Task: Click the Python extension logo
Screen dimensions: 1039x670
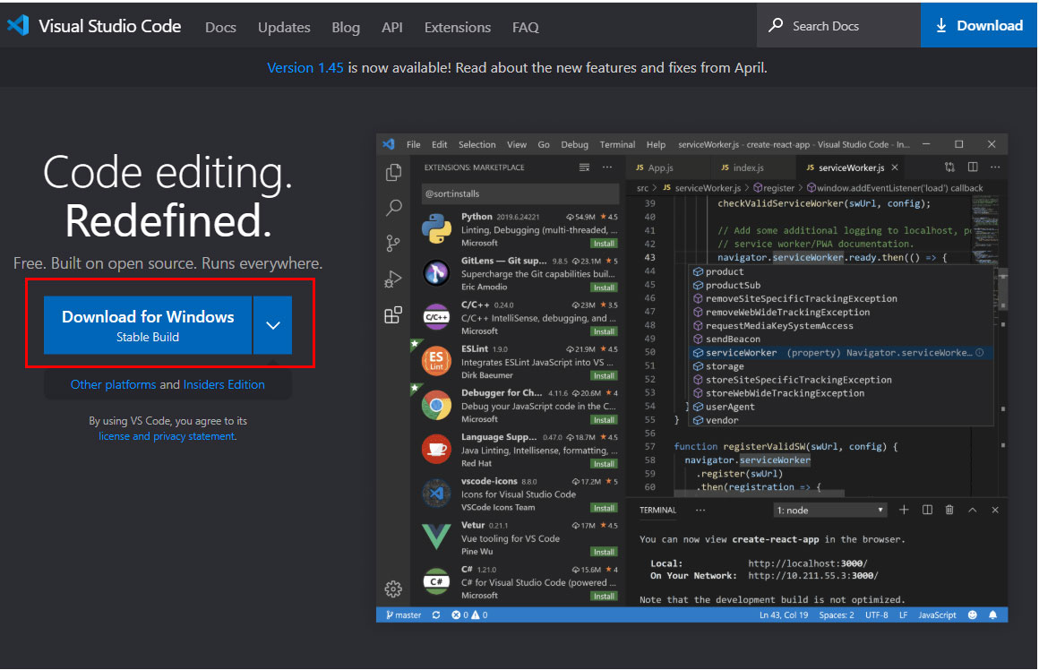Action: point(437,228)
